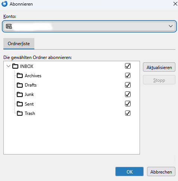Click the mail account envelope icon
This screenshot has height=181, width=178.
click(9, 26)
